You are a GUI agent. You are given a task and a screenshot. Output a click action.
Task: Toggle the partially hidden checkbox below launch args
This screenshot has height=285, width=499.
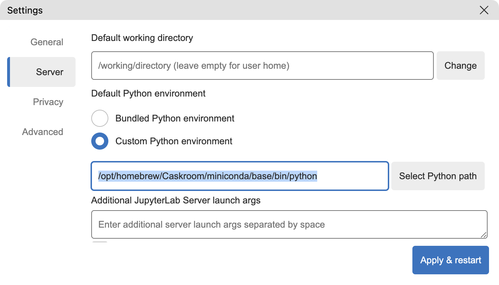coord(100,243)
